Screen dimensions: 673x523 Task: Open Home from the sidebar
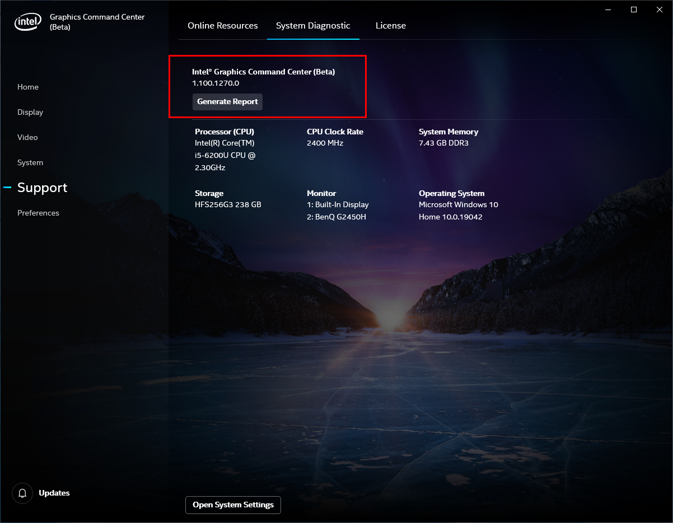28,87
